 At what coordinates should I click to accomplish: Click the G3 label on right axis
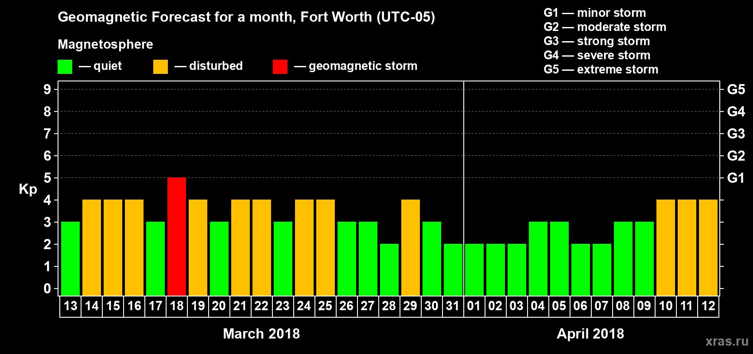[736, 134]
